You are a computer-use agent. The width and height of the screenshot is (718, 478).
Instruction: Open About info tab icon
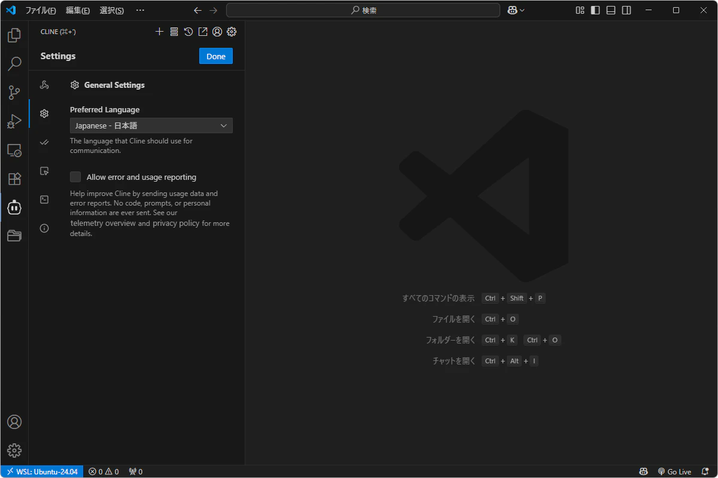[x=44, y=228]
